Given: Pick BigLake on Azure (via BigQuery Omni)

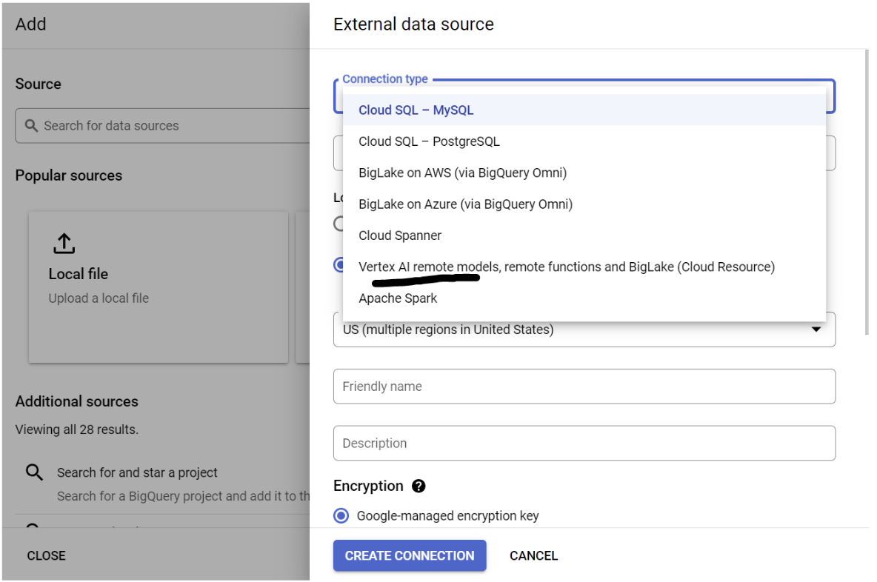Looking at the screenshot, I should coord(465,204).
